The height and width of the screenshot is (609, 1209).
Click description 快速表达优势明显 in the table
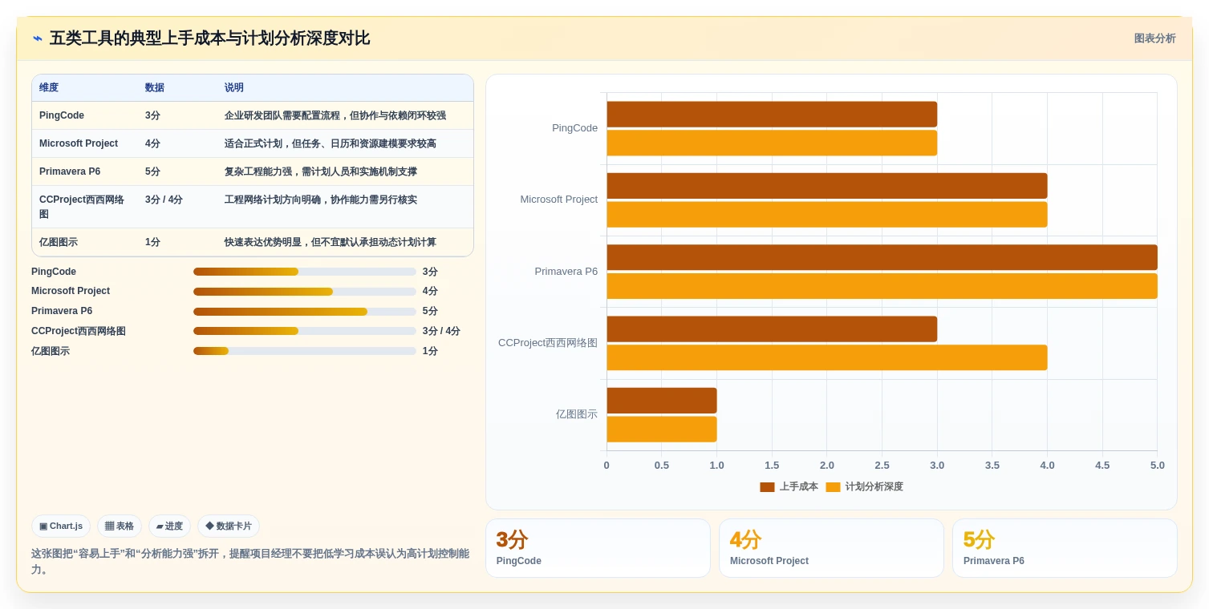[331, 242]
